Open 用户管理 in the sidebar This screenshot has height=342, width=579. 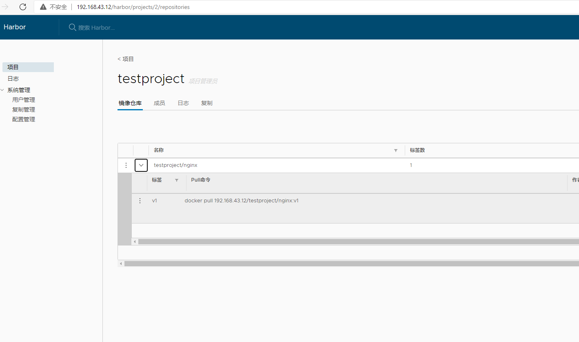click(24, 100)
